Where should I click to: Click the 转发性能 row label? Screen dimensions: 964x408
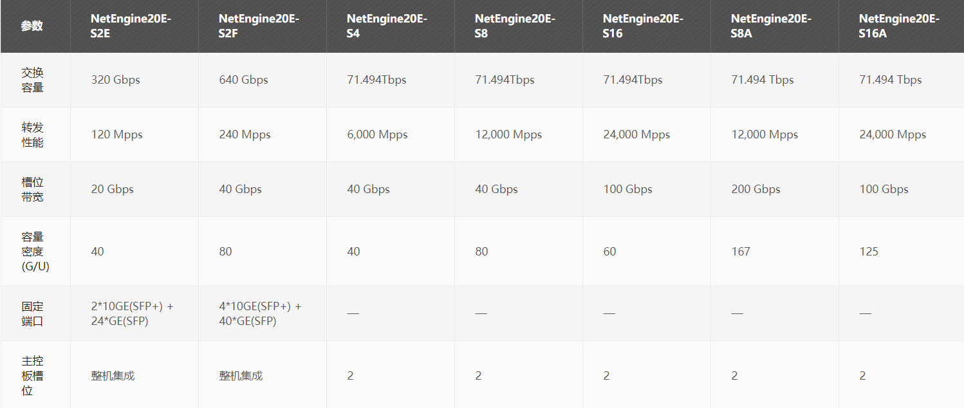pos(32,134)
